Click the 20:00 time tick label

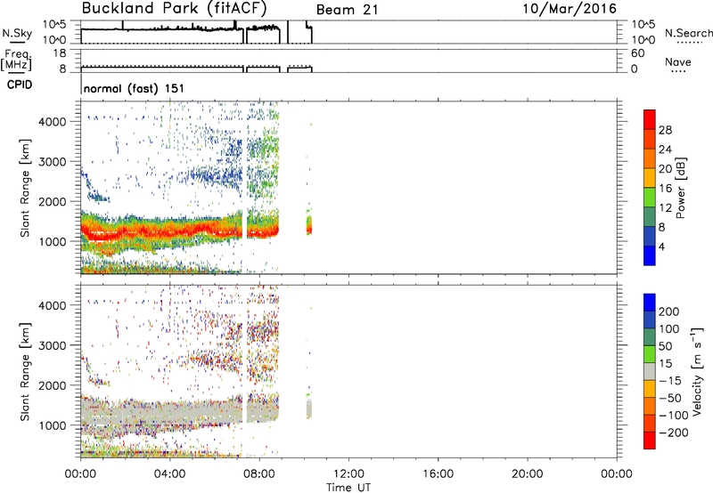(x=528, y=474)
